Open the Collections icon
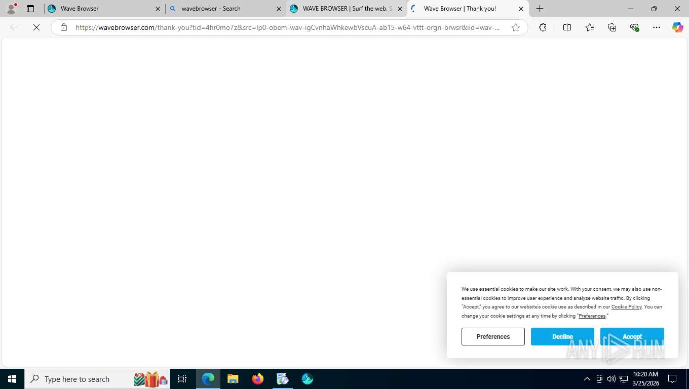Viewport: 689px width, 389px height. pyautogui.click(x=612, y=27)
